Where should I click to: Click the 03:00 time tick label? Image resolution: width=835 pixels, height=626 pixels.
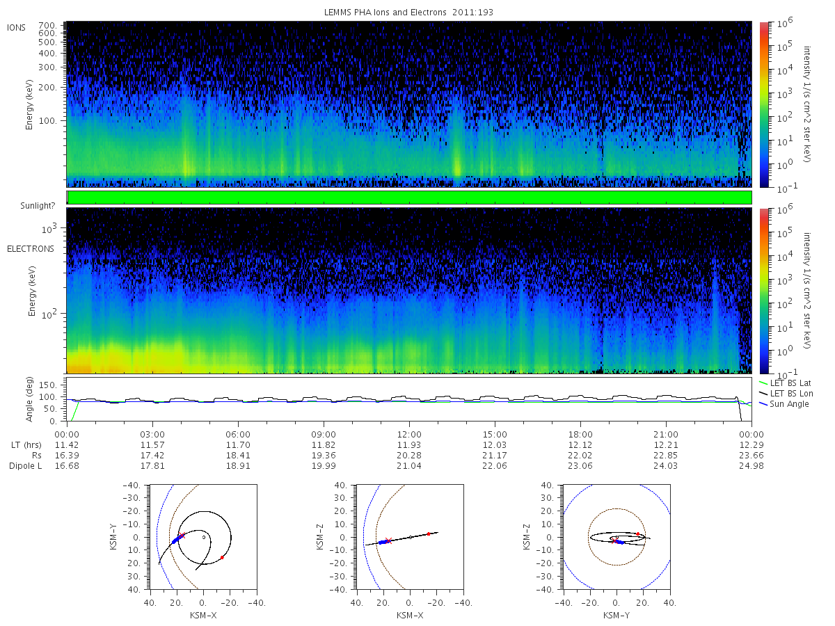[x=152, y=433]
